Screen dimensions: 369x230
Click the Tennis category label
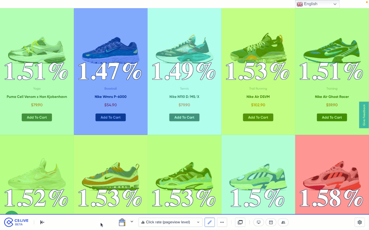184,89
